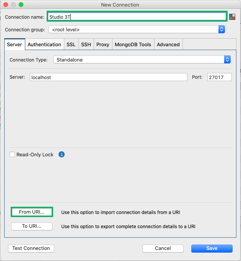The height and width of the screenshot is (261, 241).
Task: Save the new connection
Action: point(212,248)
